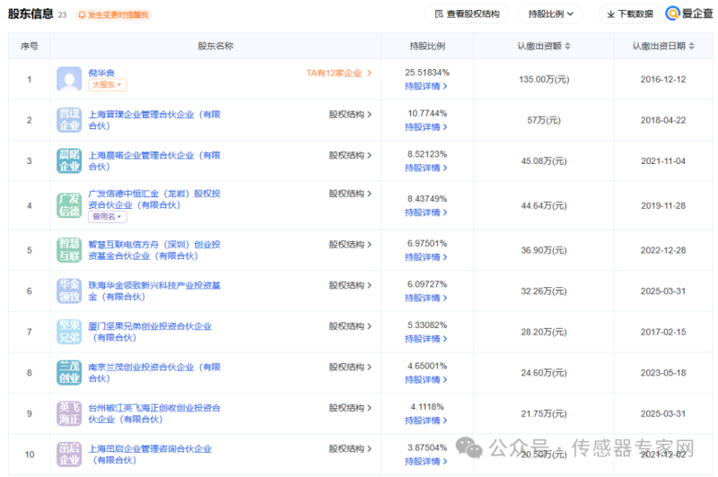Open 股权结构 link for 南京兰茂创业投资

pyautogui.click(x=350, y=368)
